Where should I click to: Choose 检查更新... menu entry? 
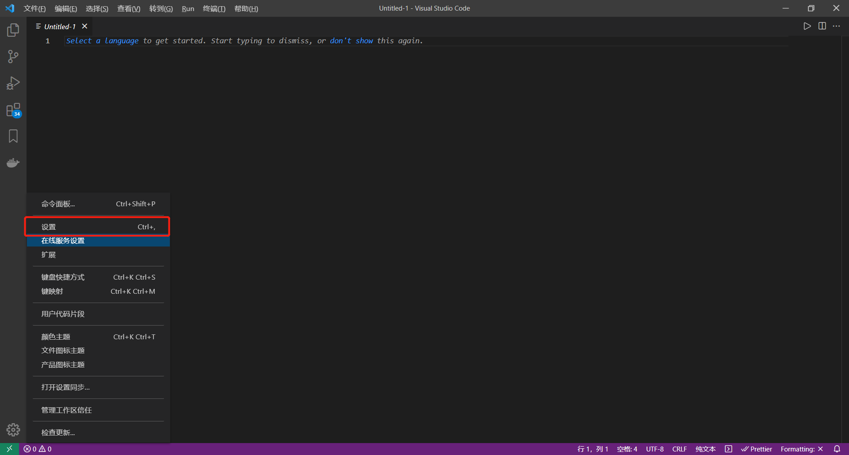98,433
